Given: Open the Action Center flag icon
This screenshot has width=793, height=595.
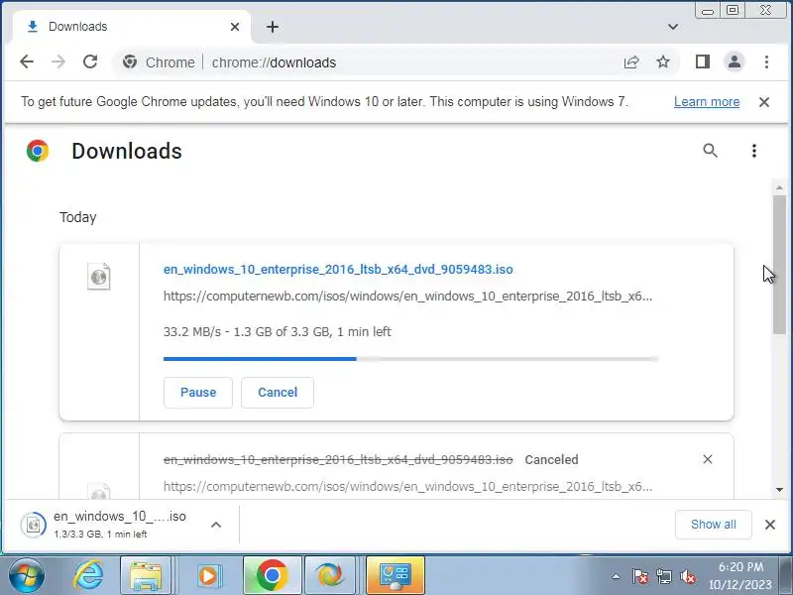Looking at the screenshot, I should point(639,576).
